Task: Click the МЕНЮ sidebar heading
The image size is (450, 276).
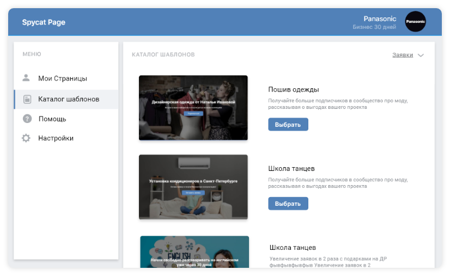Action: pyautogui.click(x=32, y=54)
